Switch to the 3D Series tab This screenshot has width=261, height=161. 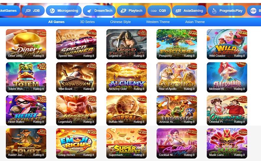87,22
